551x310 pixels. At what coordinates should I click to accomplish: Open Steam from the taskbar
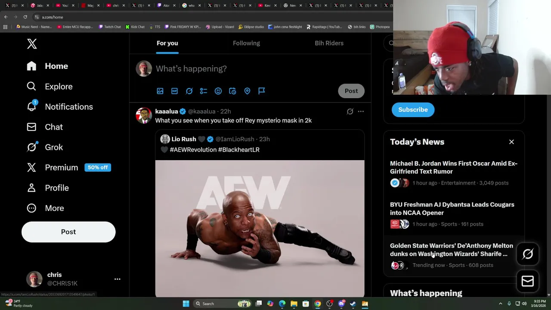tap(353, 304)
